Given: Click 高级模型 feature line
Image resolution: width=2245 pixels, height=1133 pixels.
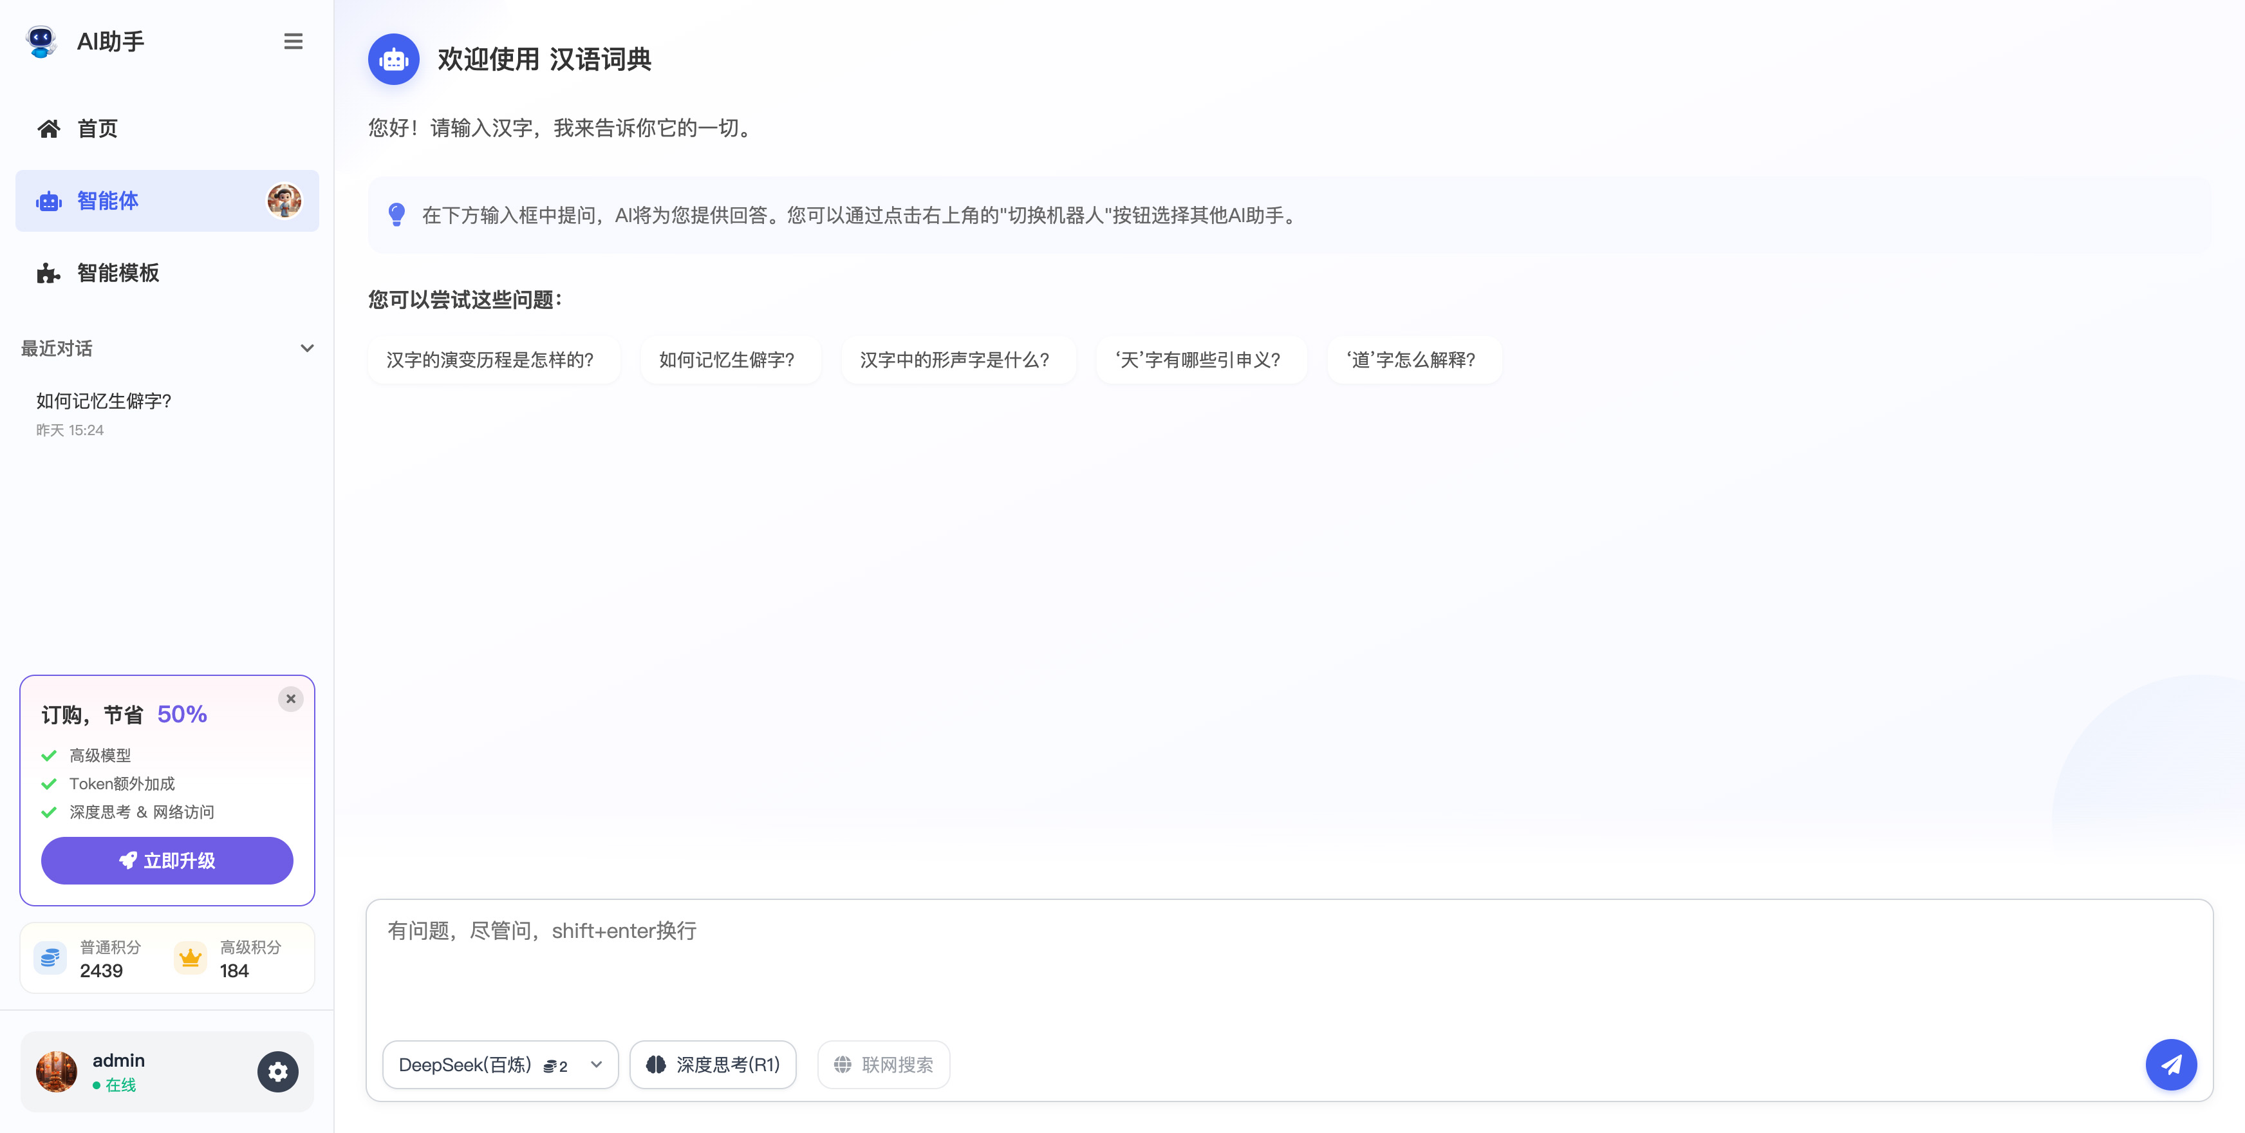Looking at the screenshot, I should pos(100,754).
